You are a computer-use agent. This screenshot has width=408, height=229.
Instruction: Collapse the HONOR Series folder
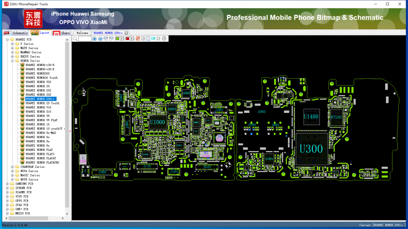(x=12, y=61)
